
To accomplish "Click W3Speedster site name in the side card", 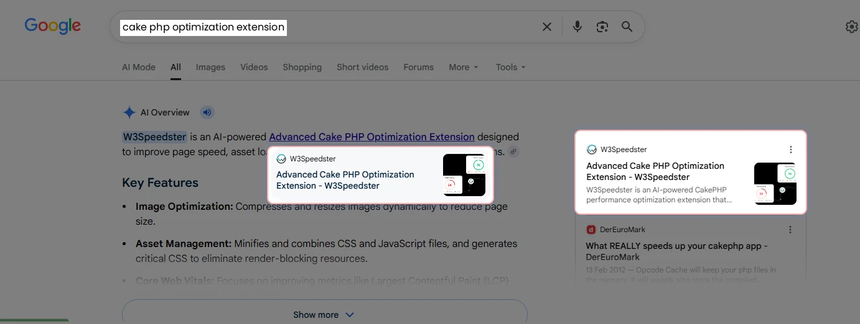I will coord(624,150).
